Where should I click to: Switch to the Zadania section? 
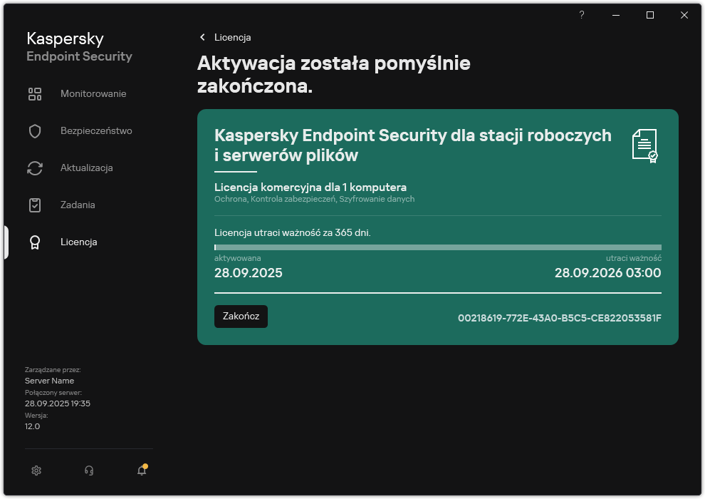77,205
